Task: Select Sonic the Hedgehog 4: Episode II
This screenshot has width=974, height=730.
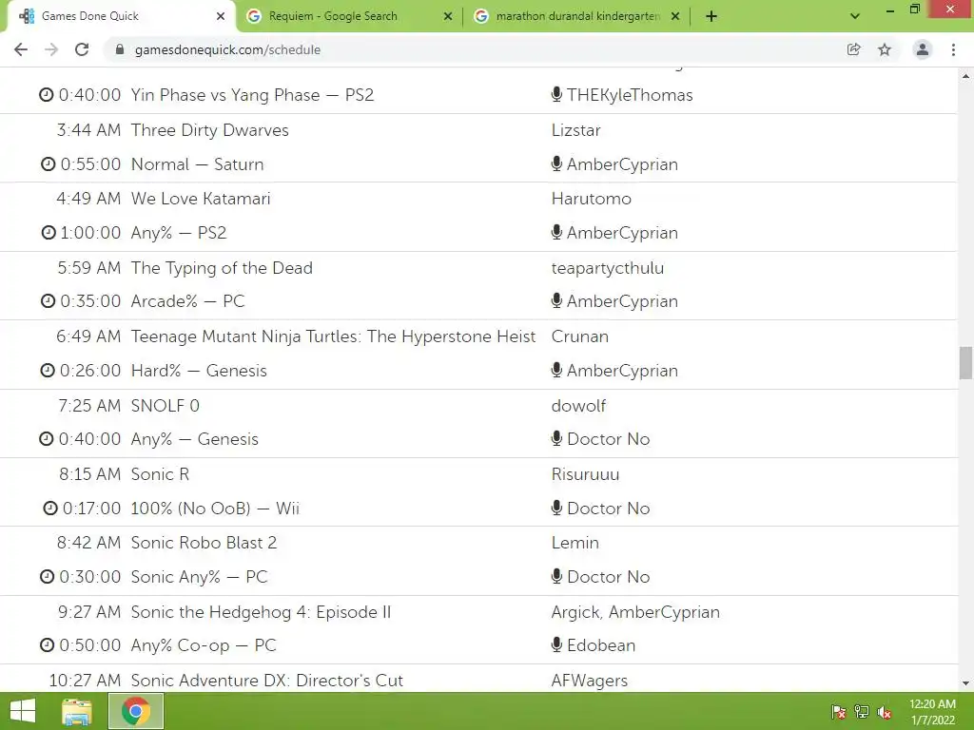Action: pyautogui.click(x=261, y=612)
